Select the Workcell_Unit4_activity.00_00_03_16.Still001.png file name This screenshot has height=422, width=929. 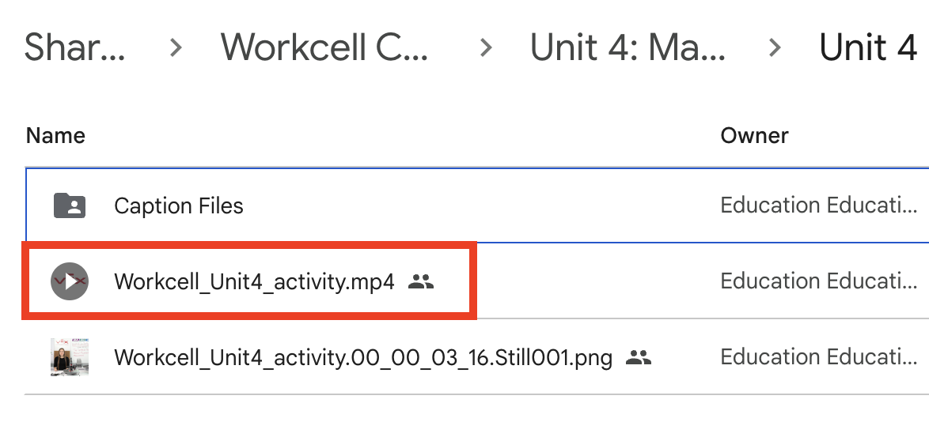pyautogui.click(x=363, y=357)
